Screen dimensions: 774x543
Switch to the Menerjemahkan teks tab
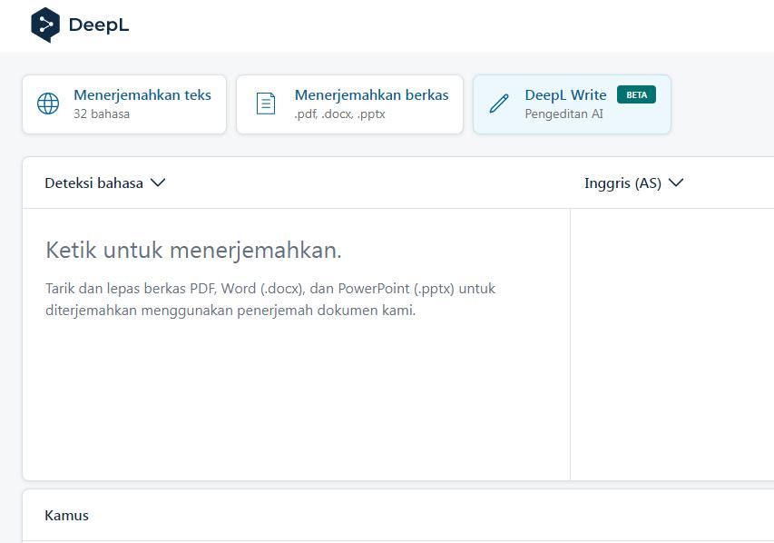coord(124,104)
